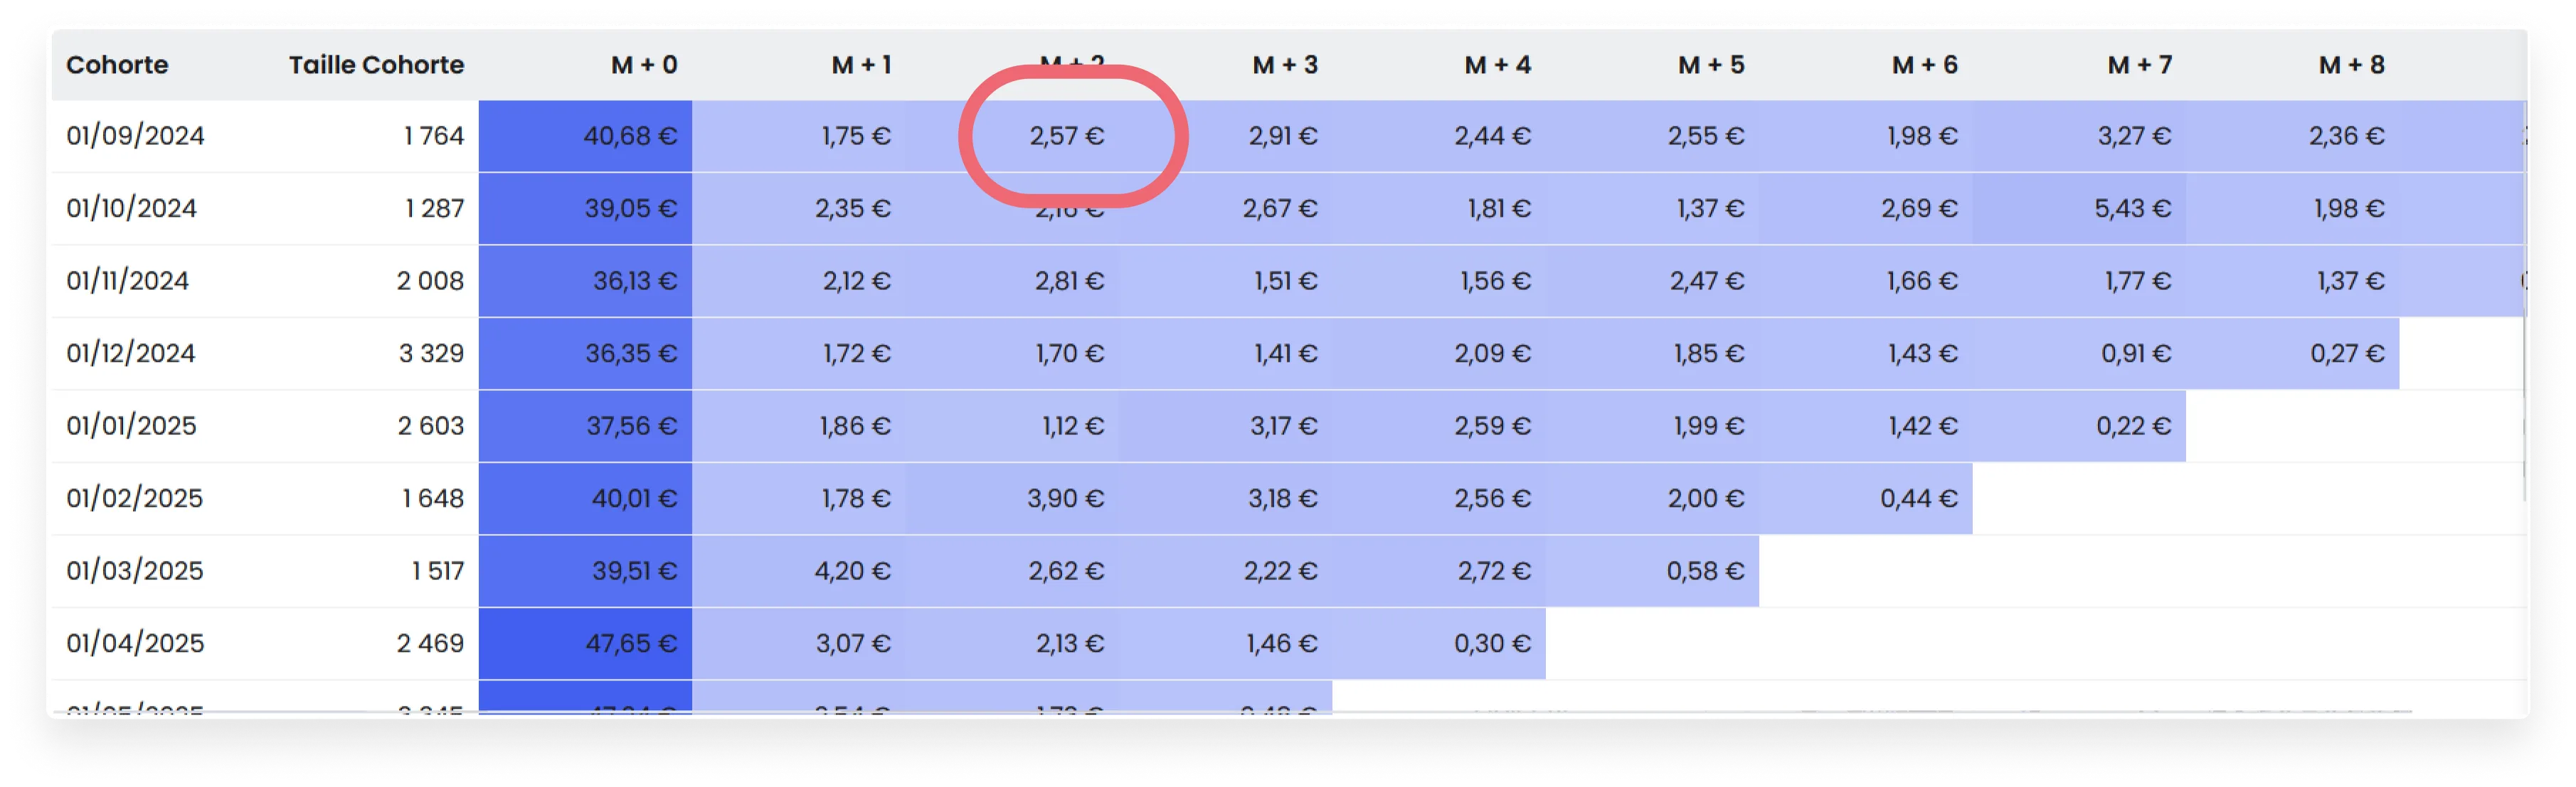
Task: Click the 4,20 € cell
Action: pyautogui.click(x=799, y=572)
